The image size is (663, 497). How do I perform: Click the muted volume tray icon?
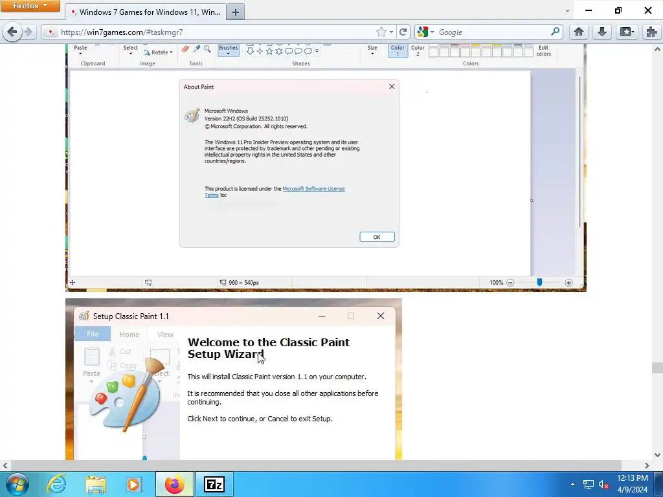coord(603,484)
